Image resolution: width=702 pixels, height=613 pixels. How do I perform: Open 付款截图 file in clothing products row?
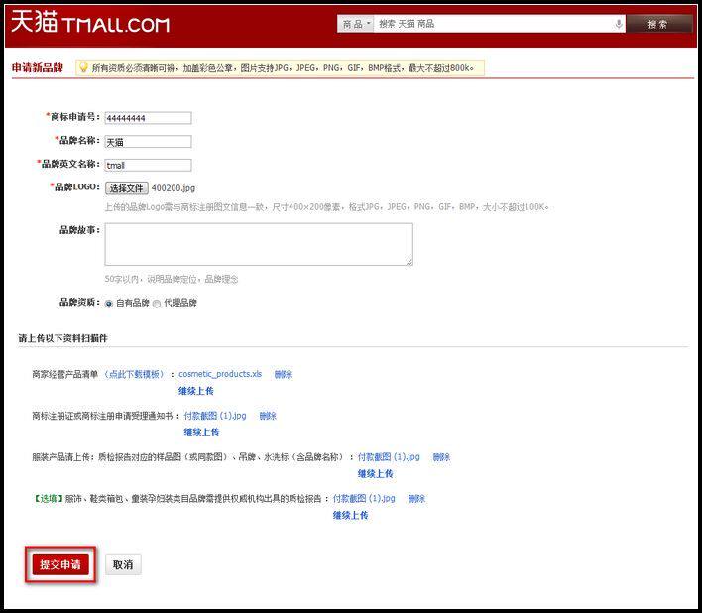(389, 457)
